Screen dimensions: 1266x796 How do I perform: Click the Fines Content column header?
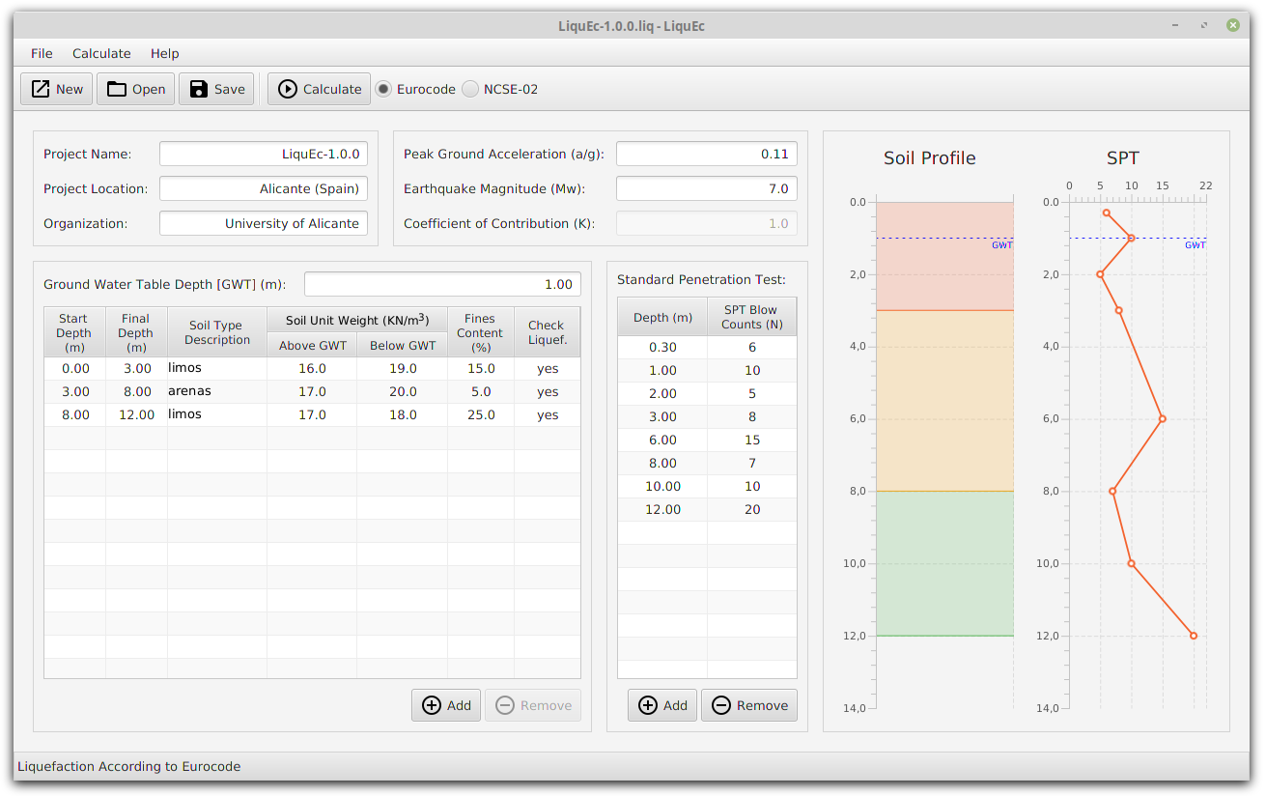[481, 332]
